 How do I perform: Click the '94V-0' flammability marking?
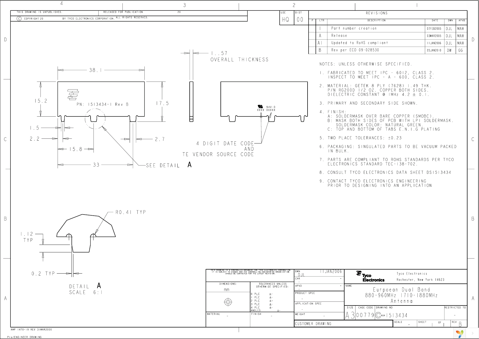pos(271,107)
